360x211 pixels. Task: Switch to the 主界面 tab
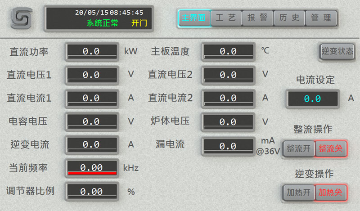click(193, 18)
